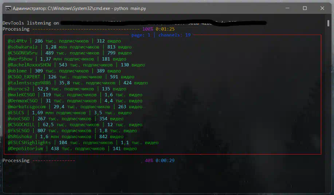Select the @RachelRoxxxSHOW channel name

(30, 65)
